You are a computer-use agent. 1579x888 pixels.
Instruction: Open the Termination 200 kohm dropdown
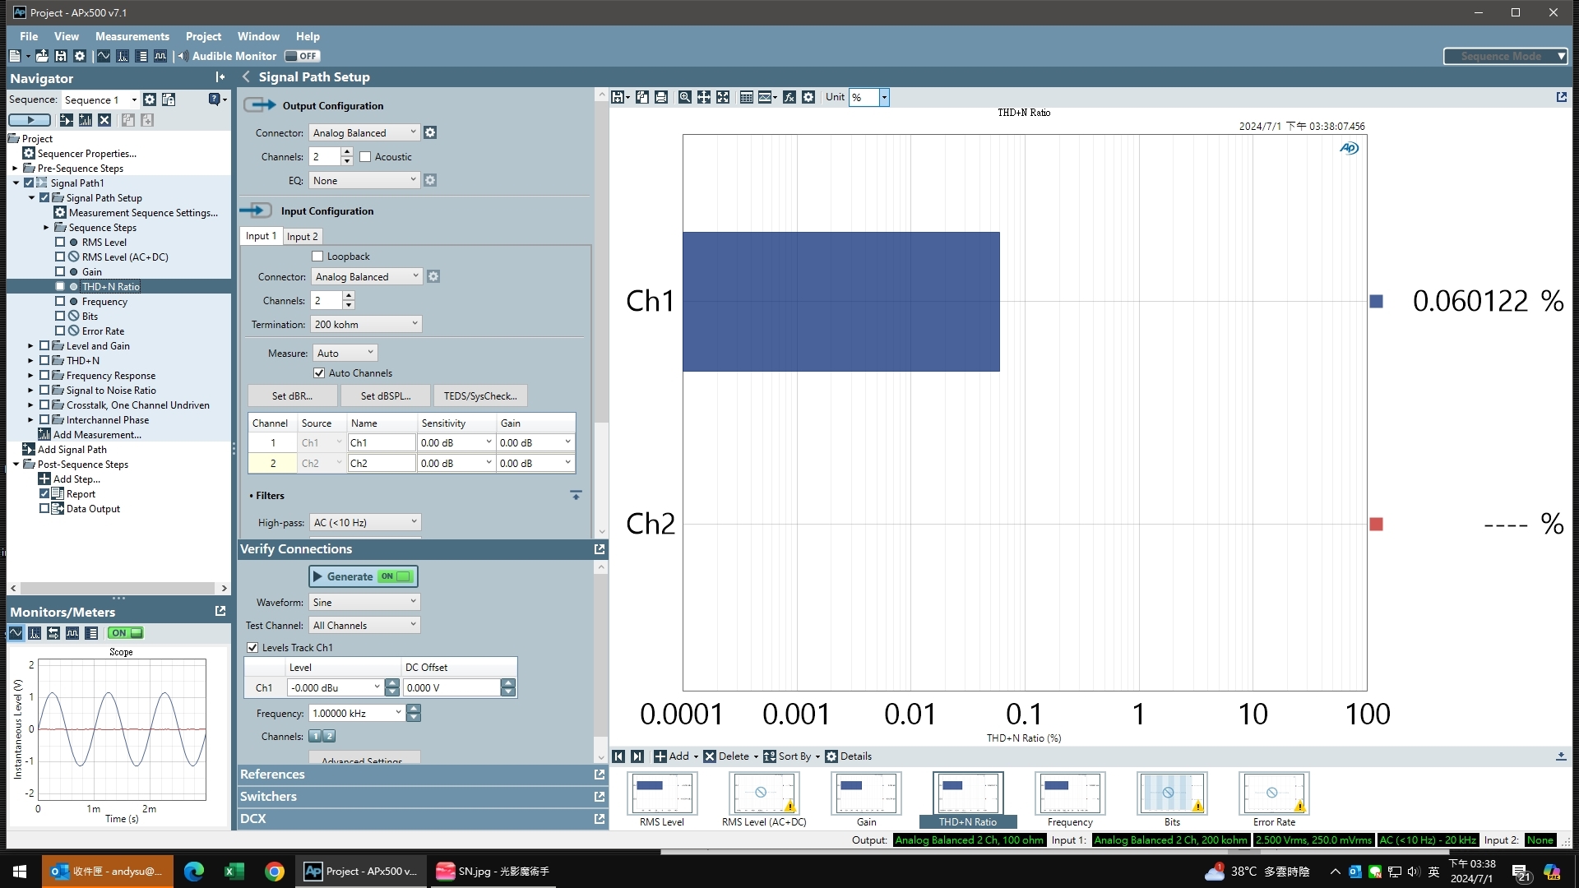pos(366,324)
